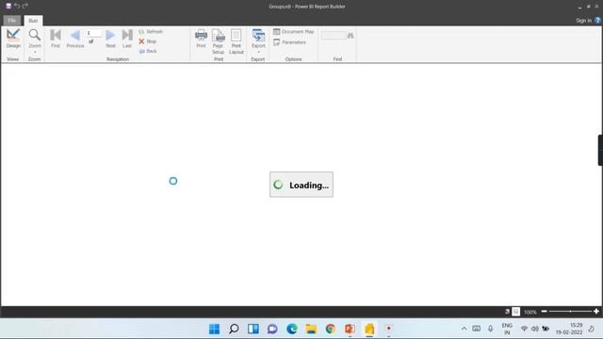Open the File tab
This screenshot has width=603, height=339.
point(12,21)
